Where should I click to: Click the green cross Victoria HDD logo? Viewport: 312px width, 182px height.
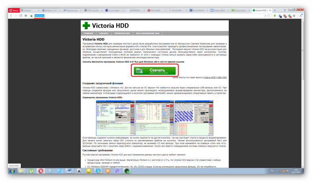coord(87,26)
